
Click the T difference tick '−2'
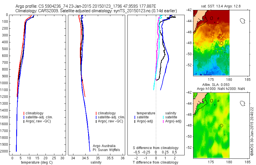click(x=136, y=158)
